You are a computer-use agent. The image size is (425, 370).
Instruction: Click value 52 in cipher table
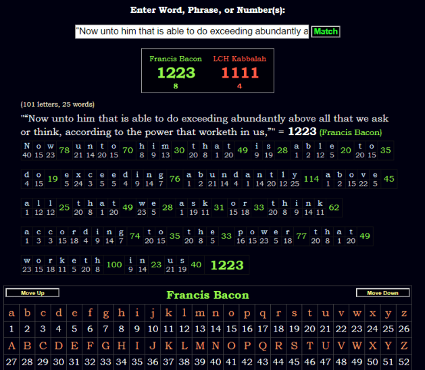(404, 362)
